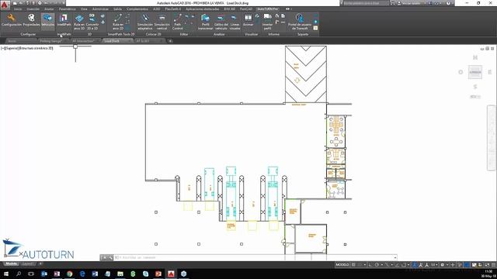
Task: Click ViewCube south compass letter
Action: 475,87
